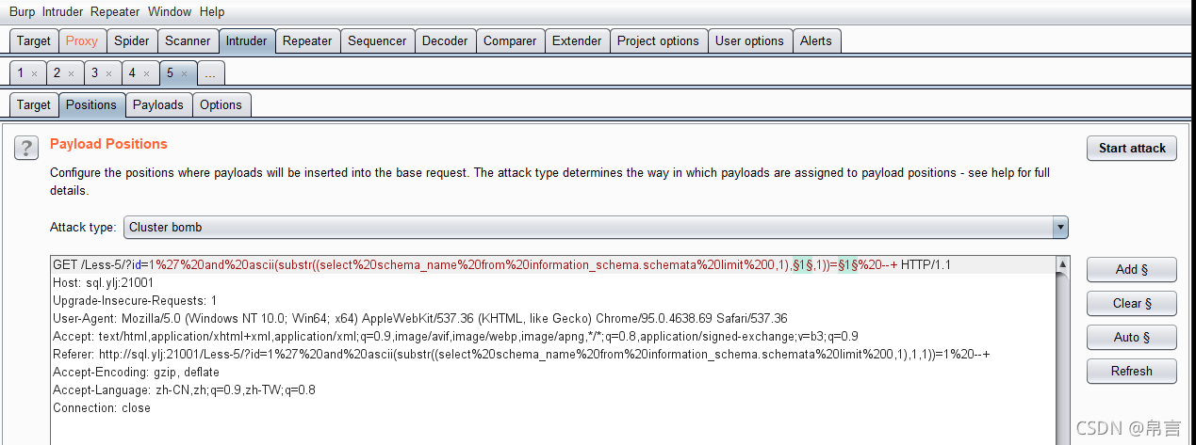Open the Repeater menu

(x=115, y=12)
